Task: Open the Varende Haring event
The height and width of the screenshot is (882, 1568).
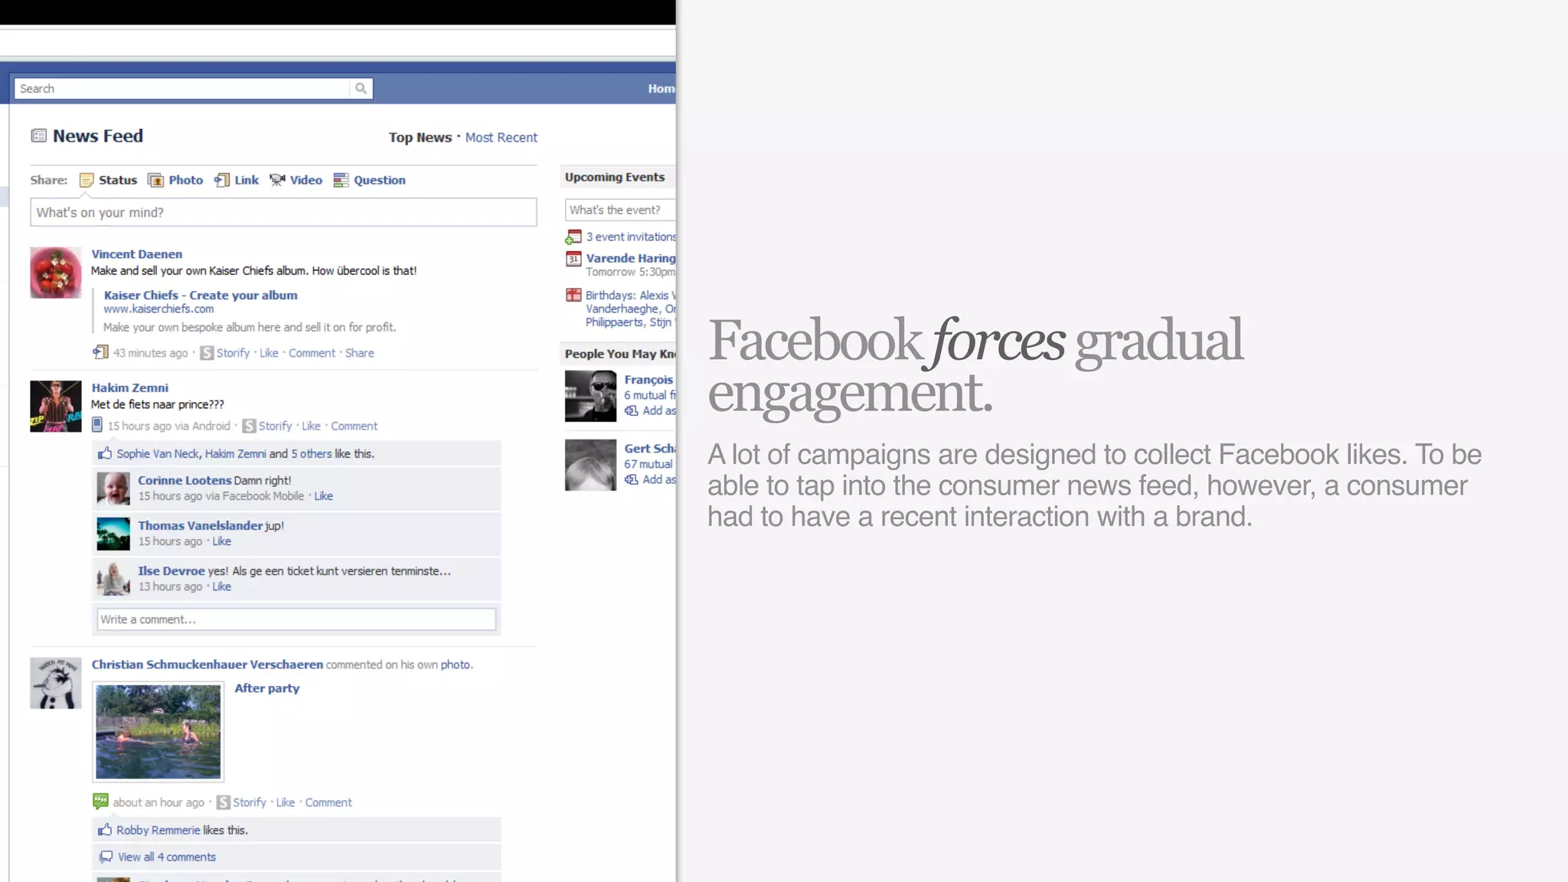Action: click(x=631, y=258)
